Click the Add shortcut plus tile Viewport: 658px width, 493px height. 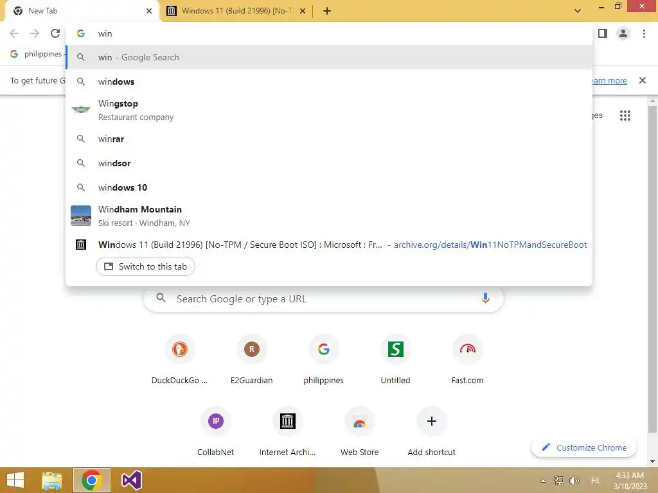[x=431, y=432]
